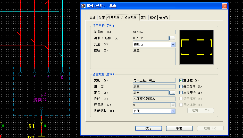Screen dimensions: 243x138
Task: Select connection point 1 circle in schematic
Action: [20, 74]
